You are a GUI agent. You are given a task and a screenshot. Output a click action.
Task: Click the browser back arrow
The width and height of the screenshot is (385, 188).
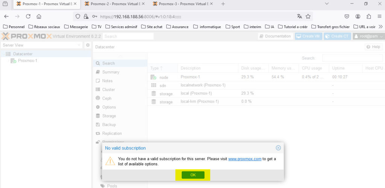[6, 17]
